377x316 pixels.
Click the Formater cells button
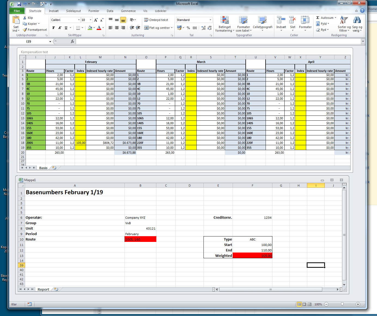tap(305, 23)
